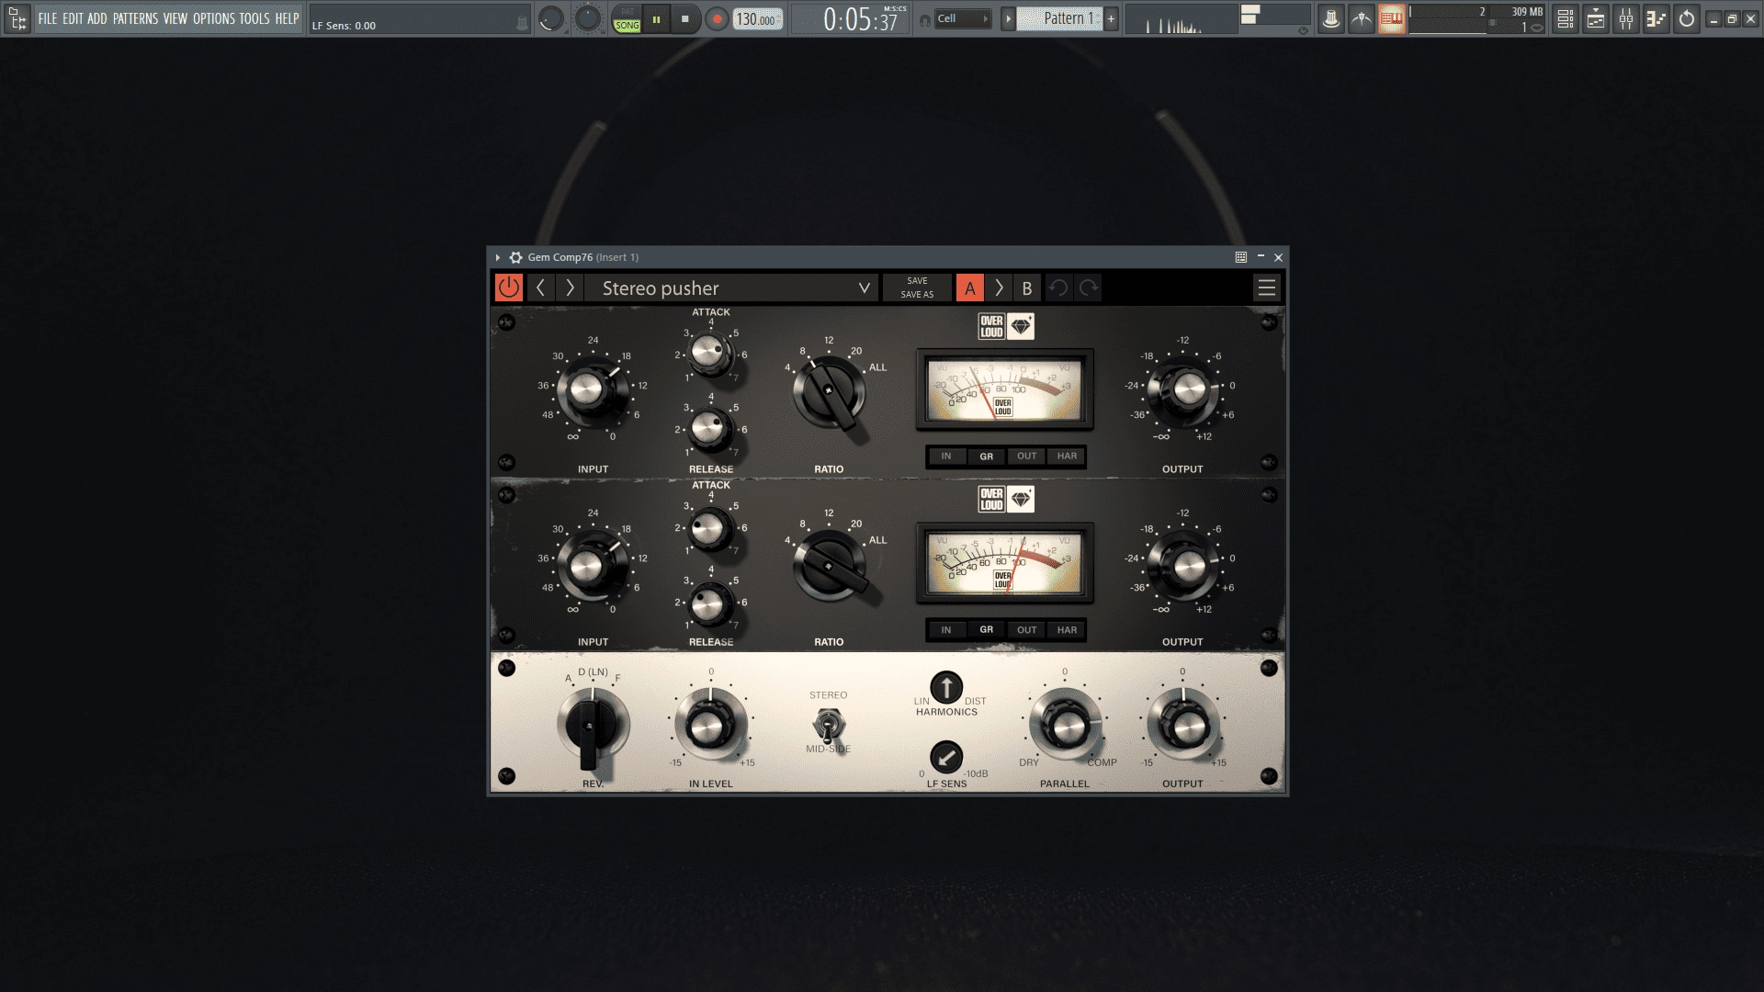Click the highlighted orange typing keyboard icon

(1392, 18)
